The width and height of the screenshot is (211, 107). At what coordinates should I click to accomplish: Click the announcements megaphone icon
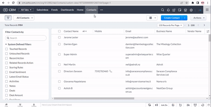(156, 105)
